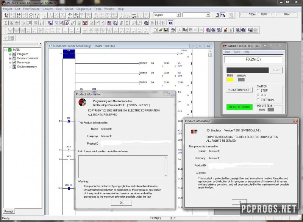Select the STOP switch radio button
Screen dimensions: 303x222
tap(258, 91)
